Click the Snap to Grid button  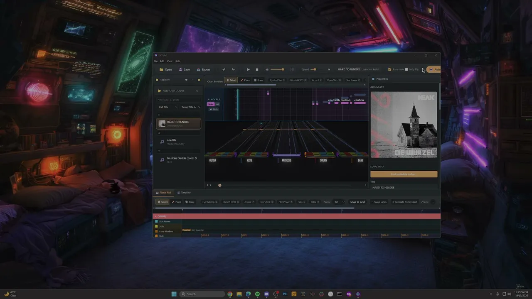357,202
